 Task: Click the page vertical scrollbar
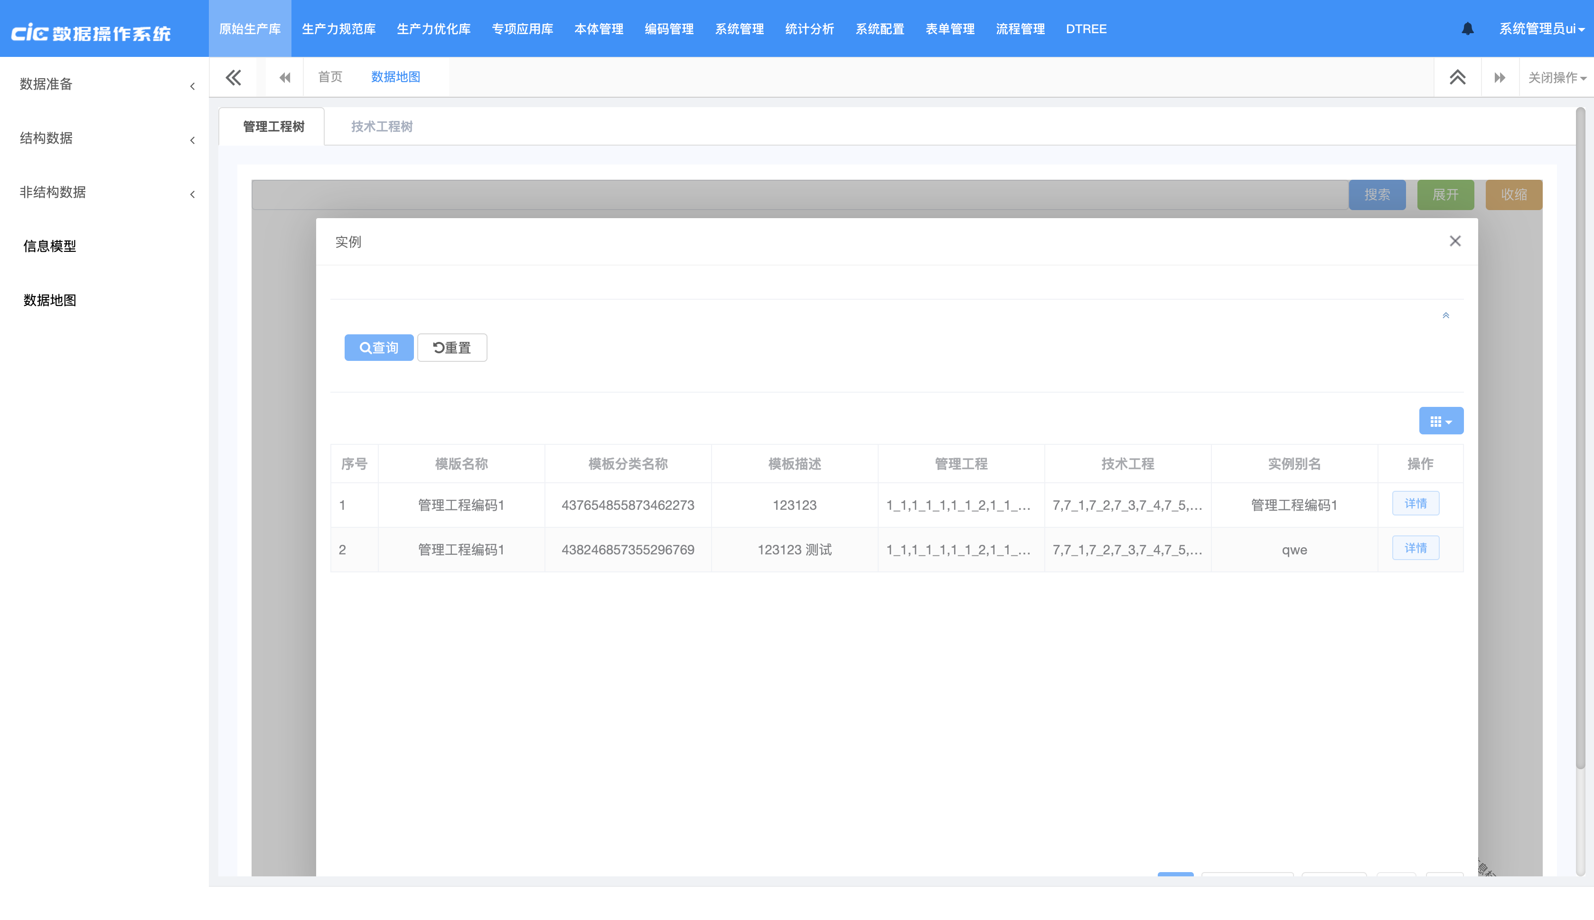(1579, 442)
